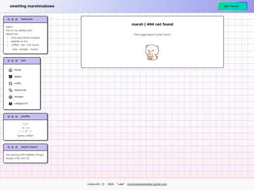
Task: Click the resources paperclip icon
Action: (x=10, y=90)
